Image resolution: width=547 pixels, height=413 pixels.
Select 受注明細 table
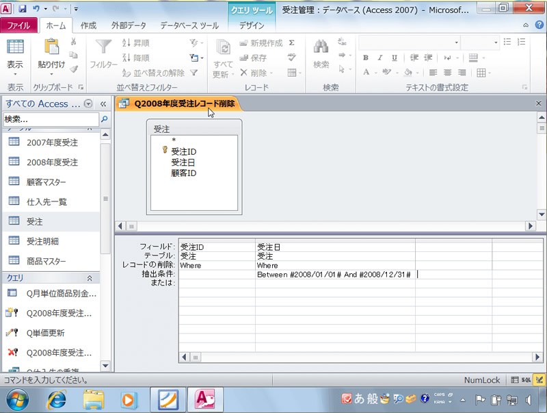point(51,241)
